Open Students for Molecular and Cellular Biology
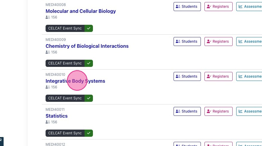 click(187, 7)
